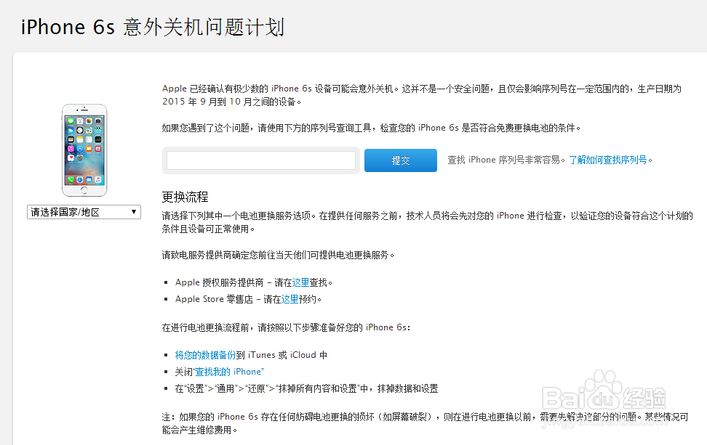Image resolution: width=707 pixels, height=445 pixels.
Task: Click the line 请致电服务提供商确定您前往当天
Action: pos(278,255)
